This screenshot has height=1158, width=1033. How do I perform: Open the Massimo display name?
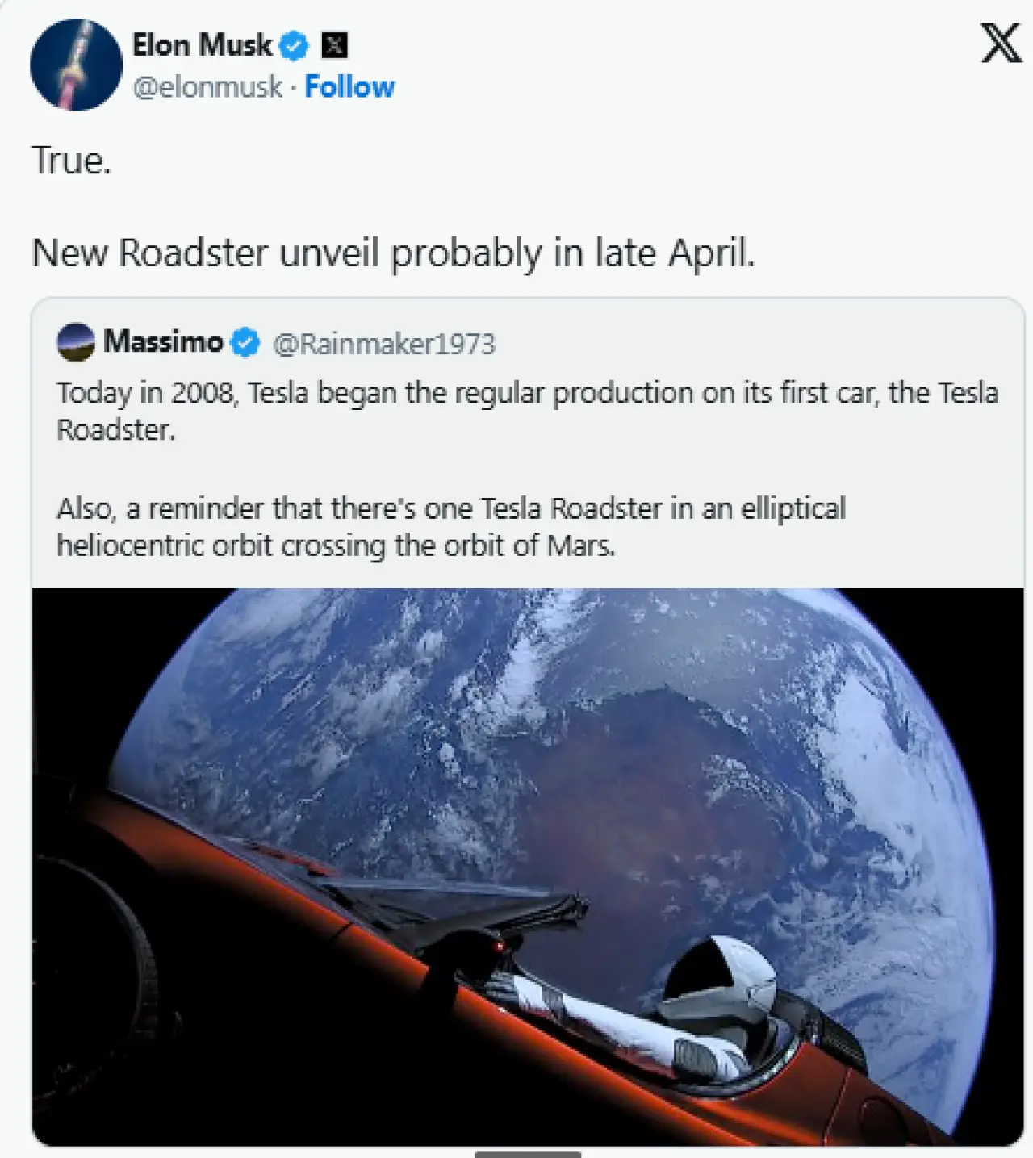click(163, 342)
